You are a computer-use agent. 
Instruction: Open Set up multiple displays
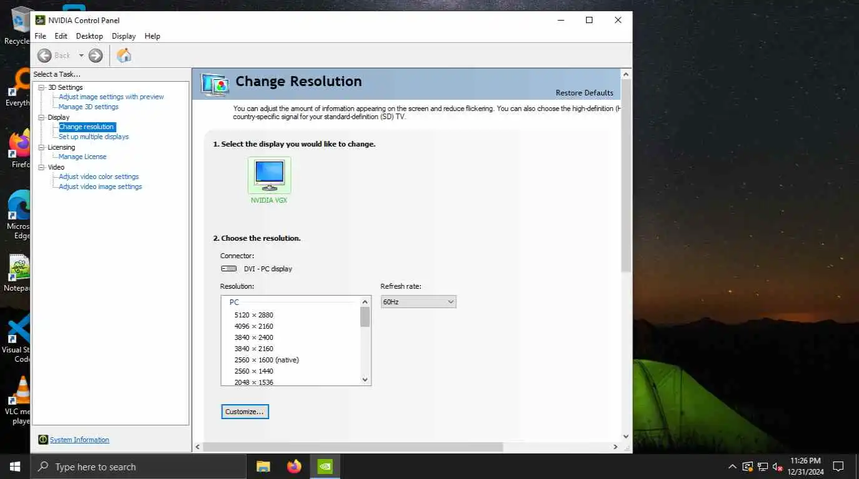click(x=94, y=137)
